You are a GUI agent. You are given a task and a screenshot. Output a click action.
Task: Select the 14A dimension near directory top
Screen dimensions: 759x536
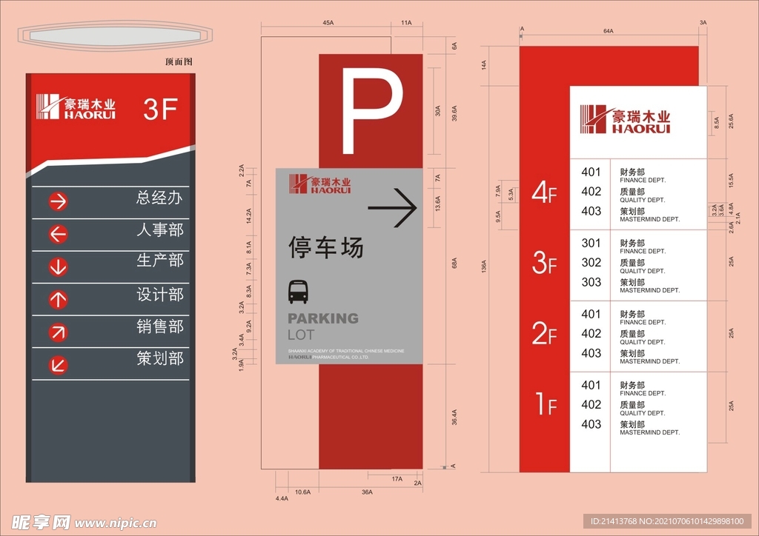click(484, 65)
